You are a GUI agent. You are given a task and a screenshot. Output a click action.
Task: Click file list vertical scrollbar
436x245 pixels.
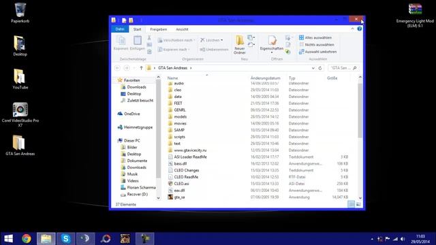pyautogui.click(x=360, y=111)
